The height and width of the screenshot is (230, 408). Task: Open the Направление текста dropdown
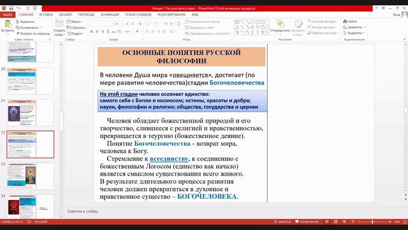[x=204, y=22]
